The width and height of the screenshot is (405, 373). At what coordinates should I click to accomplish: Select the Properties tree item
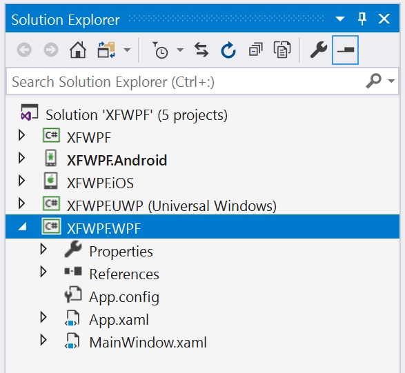point(121,252)
